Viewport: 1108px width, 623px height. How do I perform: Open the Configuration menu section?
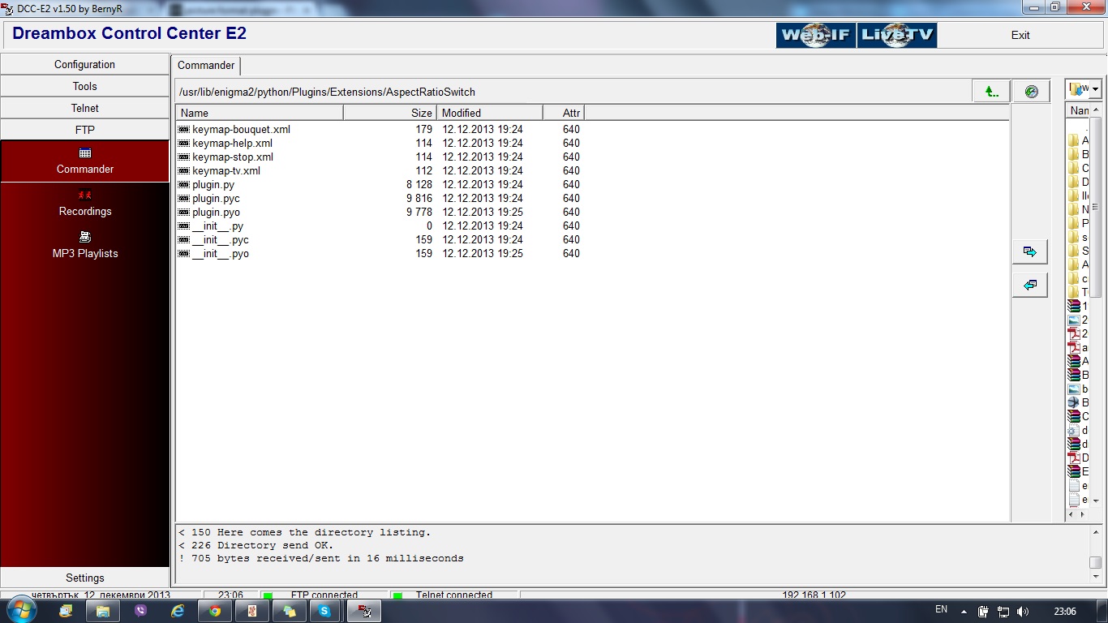(x=85, y=64)
